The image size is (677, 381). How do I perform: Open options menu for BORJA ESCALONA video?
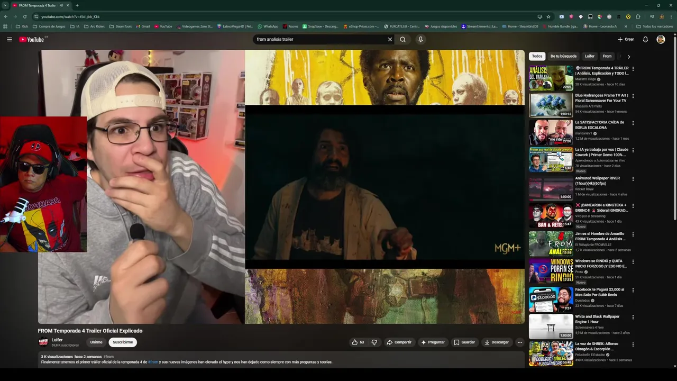633,123
